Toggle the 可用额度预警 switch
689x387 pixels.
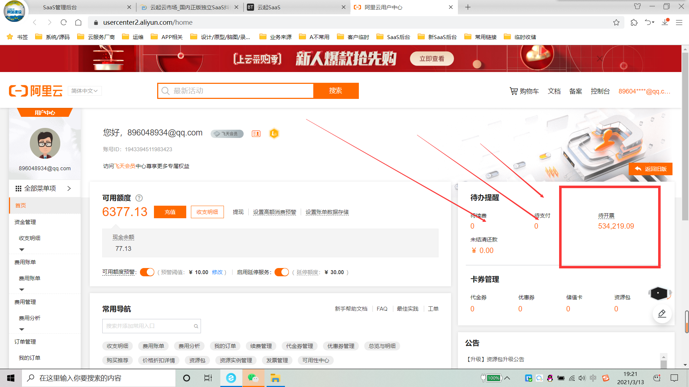tap(147, 272)
